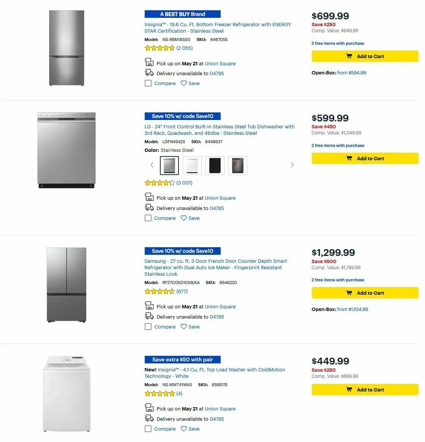Enable Compare for the LG dishwasher

(x=148, y=218)
